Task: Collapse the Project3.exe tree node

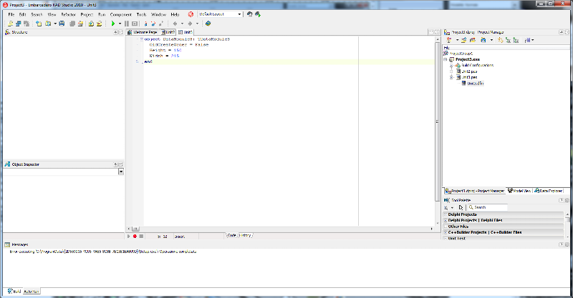Action: pos(445,59)
